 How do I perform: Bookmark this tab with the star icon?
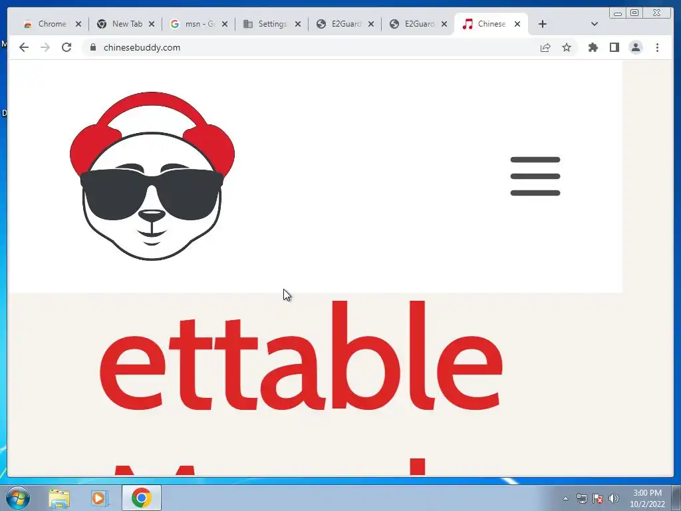point(567,47)
